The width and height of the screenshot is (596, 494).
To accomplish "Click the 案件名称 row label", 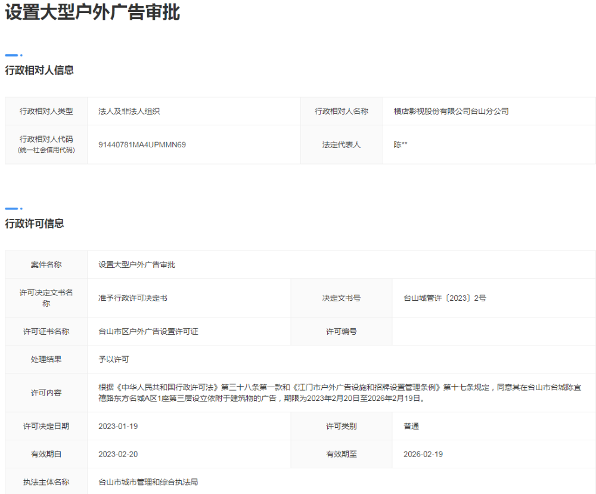I will [x=45, y=265].
